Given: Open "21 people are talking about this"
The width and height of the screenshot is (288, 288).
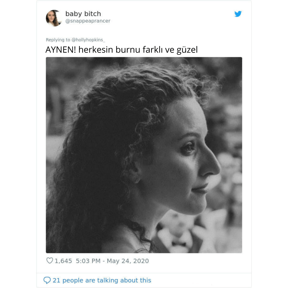Looking at the screenshot, I should pyautogui.click(x=102, y=280).
